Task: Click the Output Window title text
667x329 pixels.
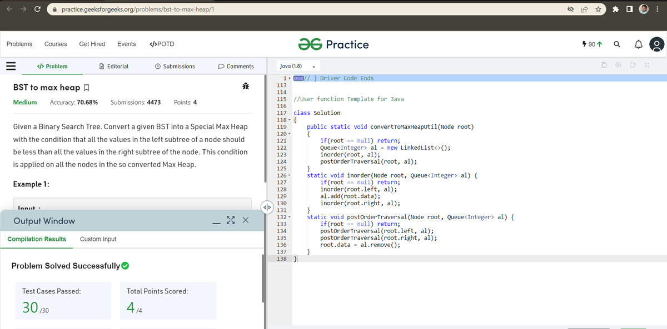Action: (x=44, y=221)
